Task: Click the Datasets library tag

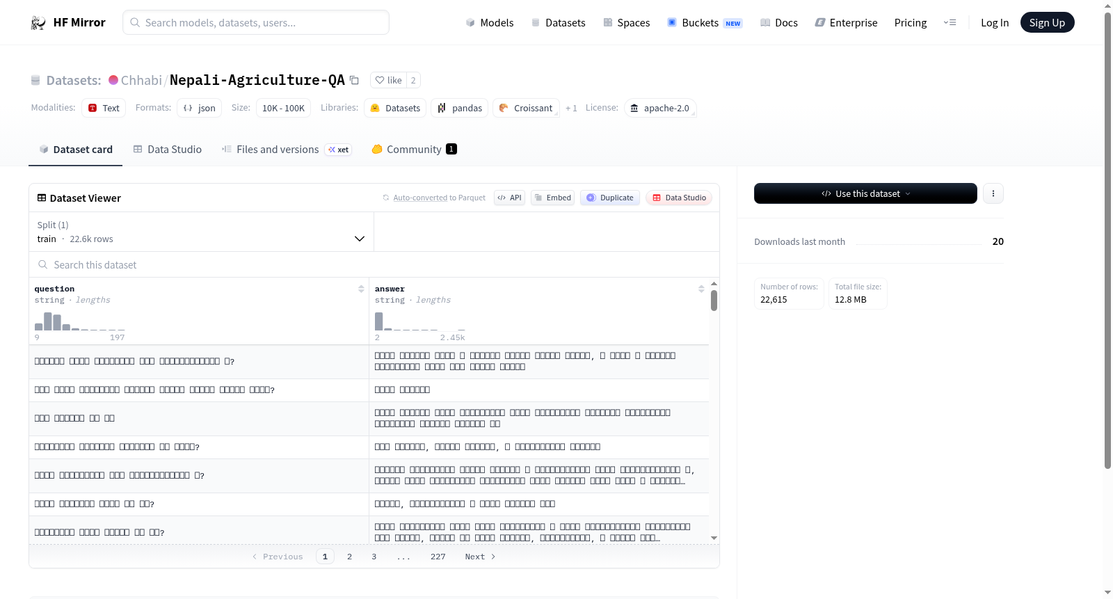Action: [x=395, y=108]
